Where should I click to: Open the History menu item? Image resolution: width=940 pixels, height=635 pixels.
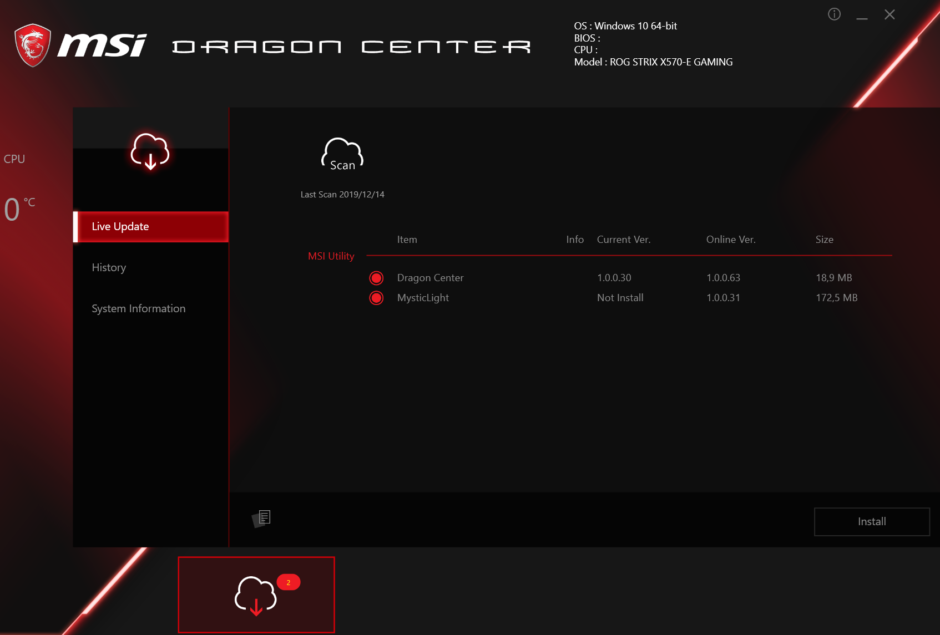(x=109, y=267)
